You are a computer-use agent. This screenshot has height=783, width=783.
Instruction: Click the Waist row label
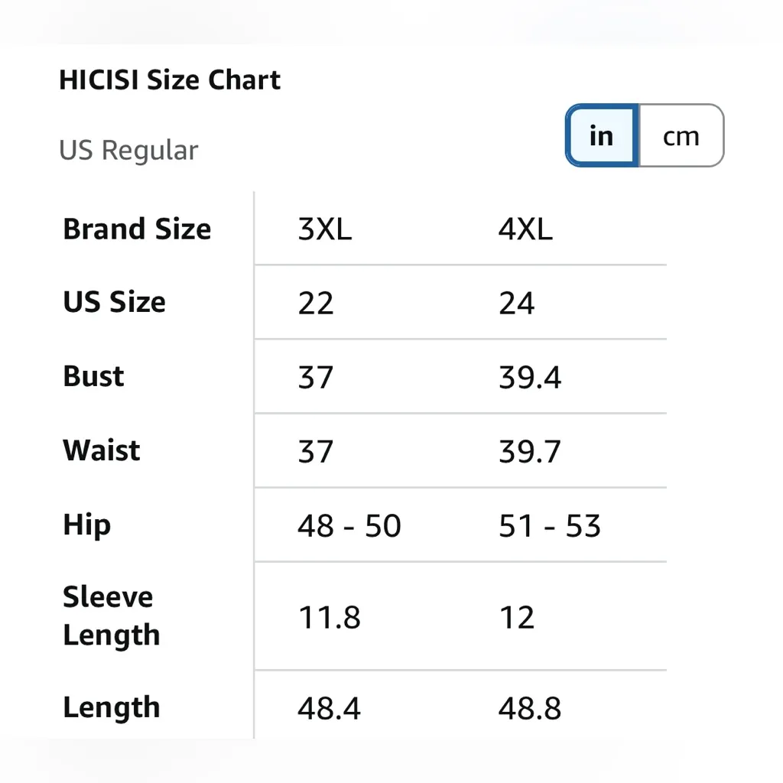(x=102, y=450)
